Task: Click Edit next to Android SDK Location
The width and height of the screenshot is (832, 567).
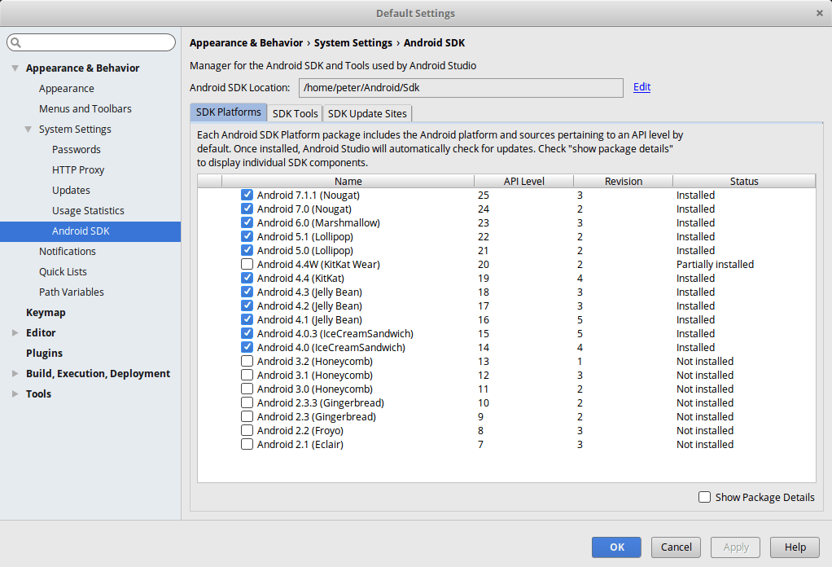Action: 642,87
